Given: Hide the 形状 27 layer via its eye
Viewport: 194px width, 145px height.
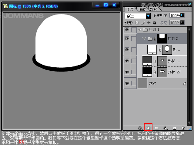Looking at the screenshot, I should [x=127, y=72].
